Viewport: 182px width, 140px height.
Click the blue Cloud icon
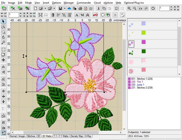click(69, 8)
